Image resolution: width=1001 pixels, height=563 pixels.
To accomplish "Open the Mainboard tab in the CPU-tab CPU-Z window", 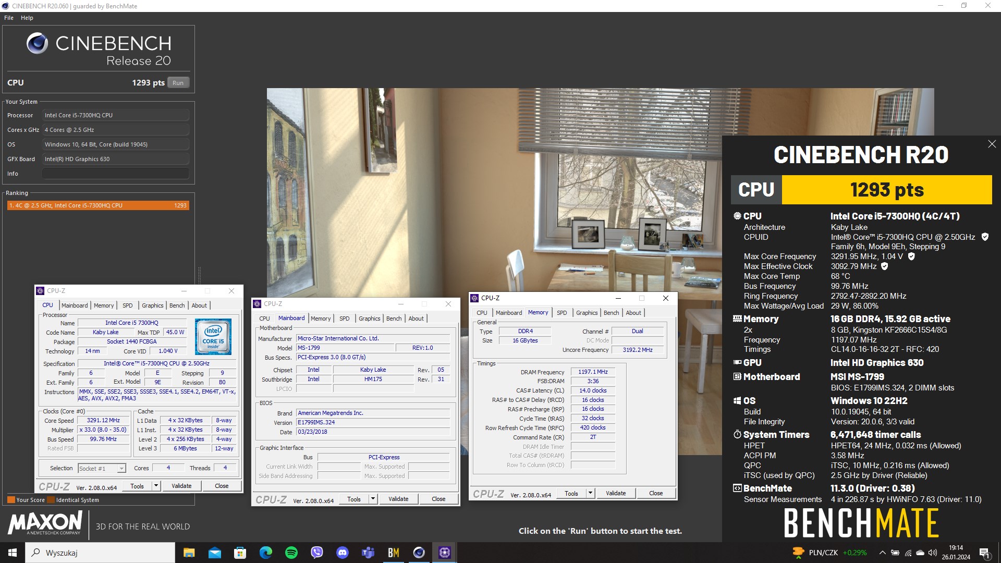I will pos(75,305).
